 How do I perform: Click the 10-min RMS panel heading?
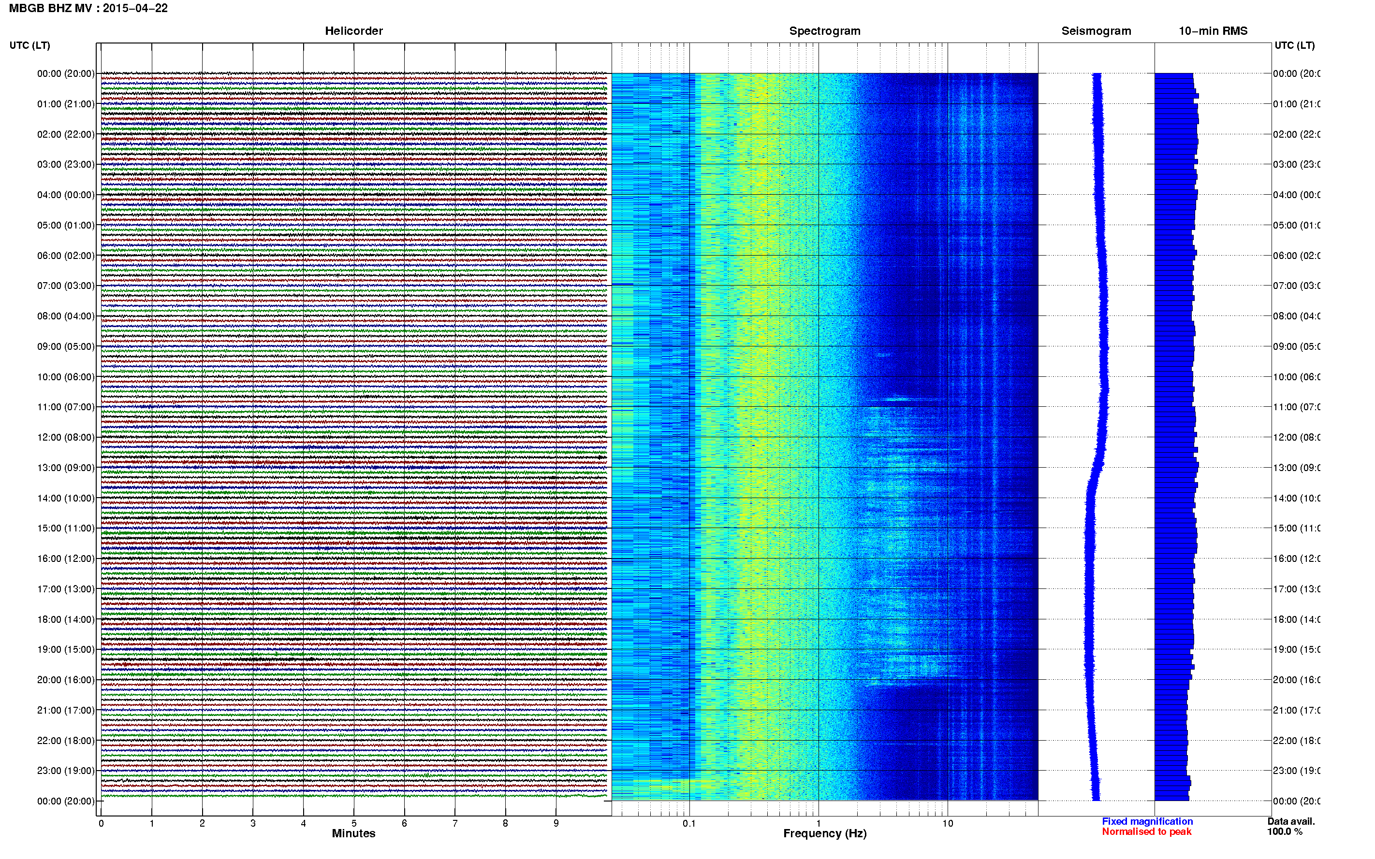[1213, 31]
